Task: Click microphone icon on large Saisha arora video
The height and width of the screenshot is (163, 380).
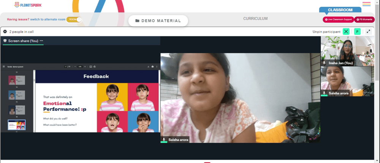Action: [x=164, y=139]
